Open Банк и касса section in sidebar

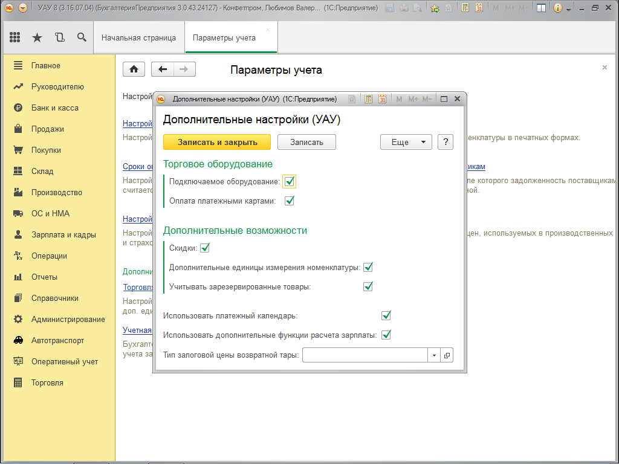click(54, 108)
